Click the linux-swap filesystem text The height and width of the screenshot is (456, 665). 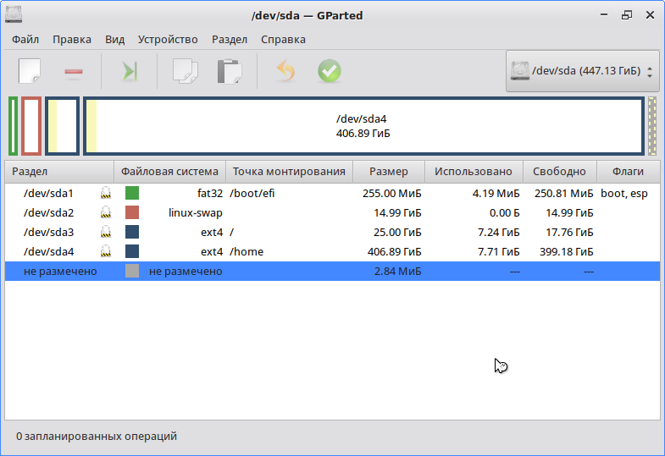[x=195, y=212]
